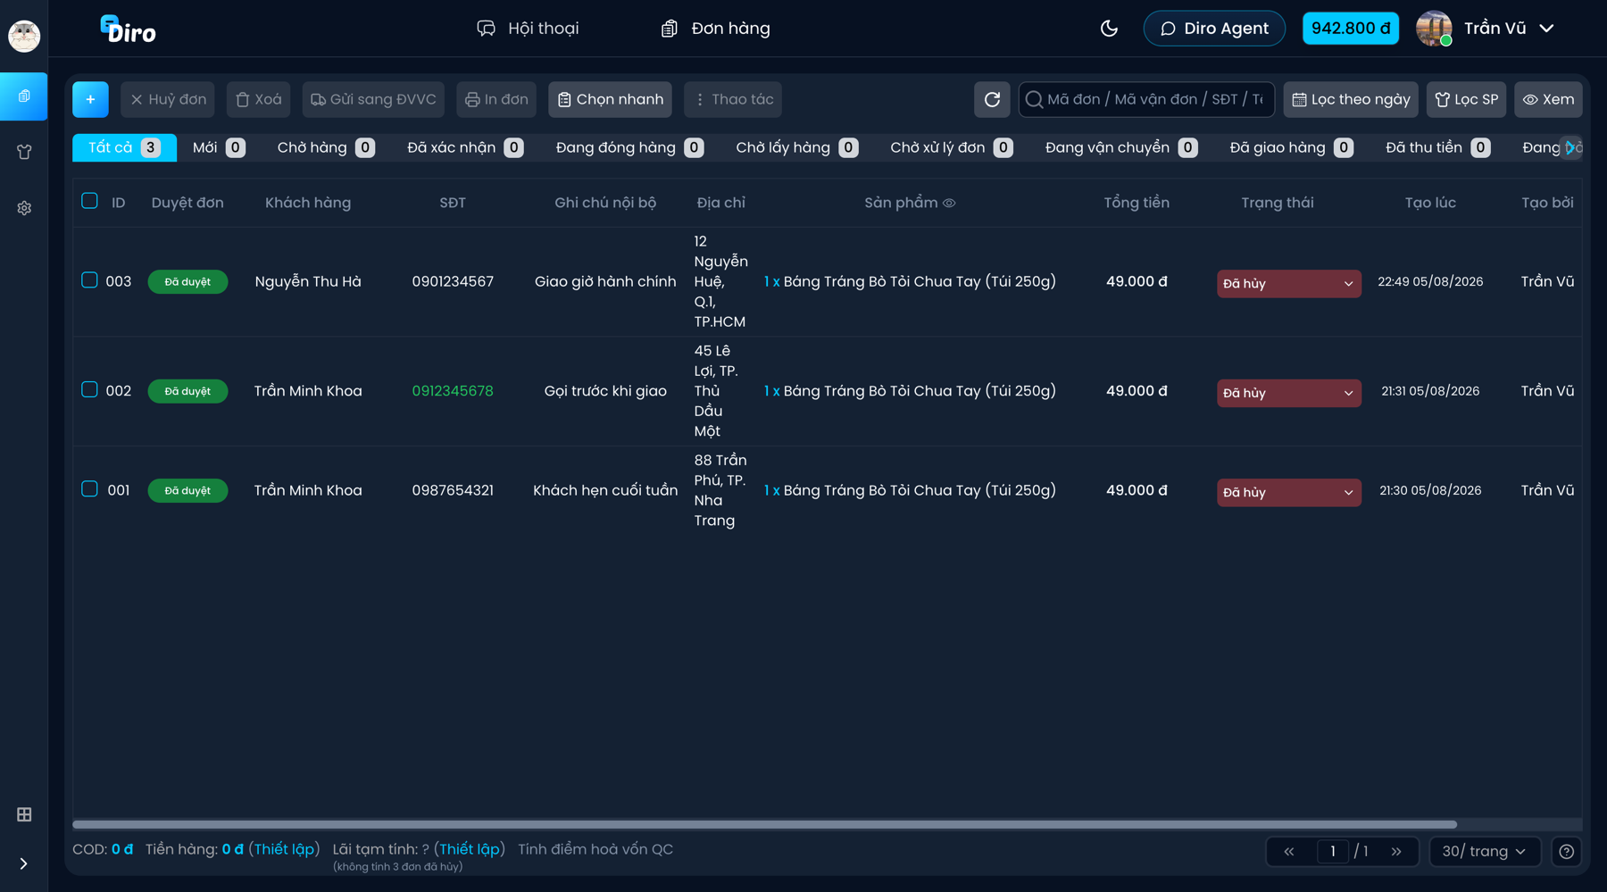Image resolution: width=1607 pixels, height=892 pixels.
Task: Switch to the Tất cả tab
Action: tap(124, 147)
